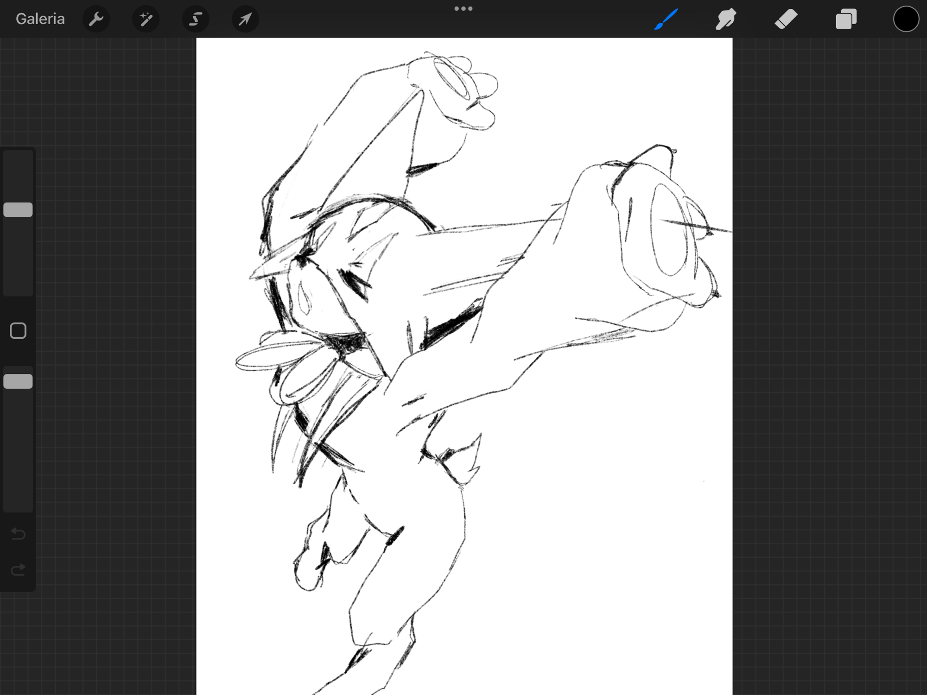The image size is (927, 695).
Task: Return to Galeria
Action: point(40,19)
